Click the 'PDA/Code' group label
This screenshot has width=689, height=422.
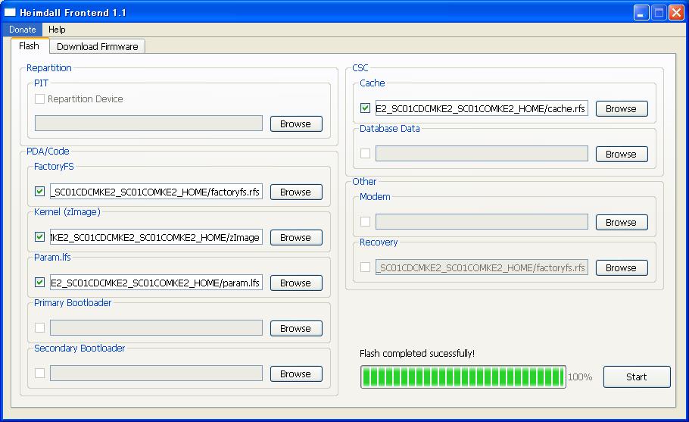(48, 152)
